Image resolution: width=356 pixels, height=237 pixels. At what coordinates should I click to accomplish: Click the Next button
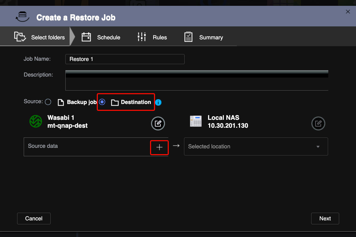click(325, 219)
